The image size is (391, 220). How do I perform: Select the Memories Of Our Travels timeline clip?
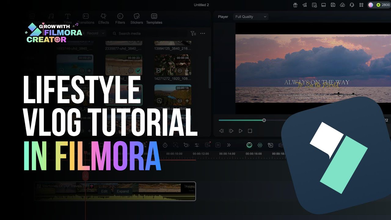(x=115, y=191)
